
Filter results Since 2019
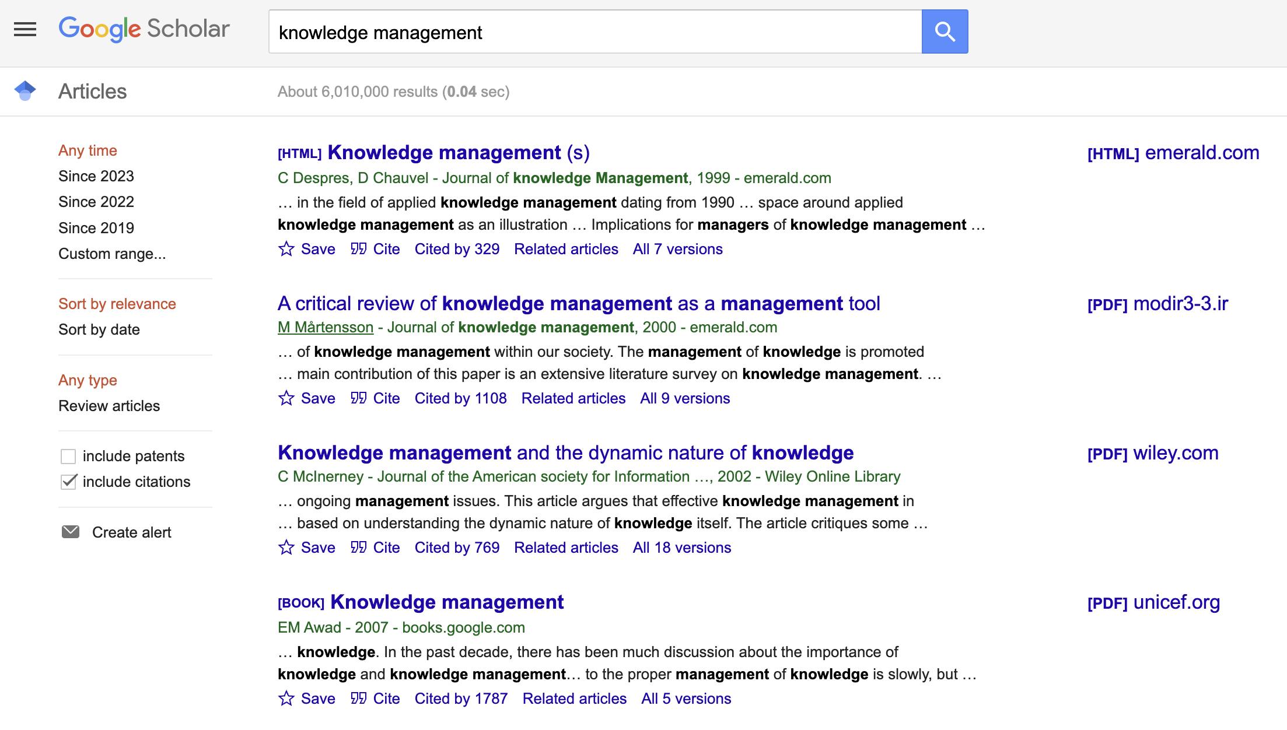(96, 228)
